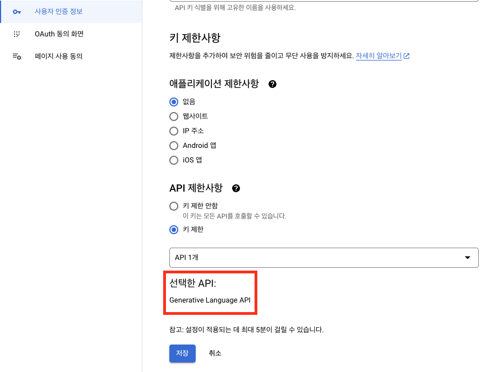The height and width of the screenshot is (372, 499).
Task: Click external link icon after 자세히 알아보기
Action: pos(406,56)
